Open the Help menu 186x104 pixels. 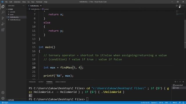tap(46, 2)
